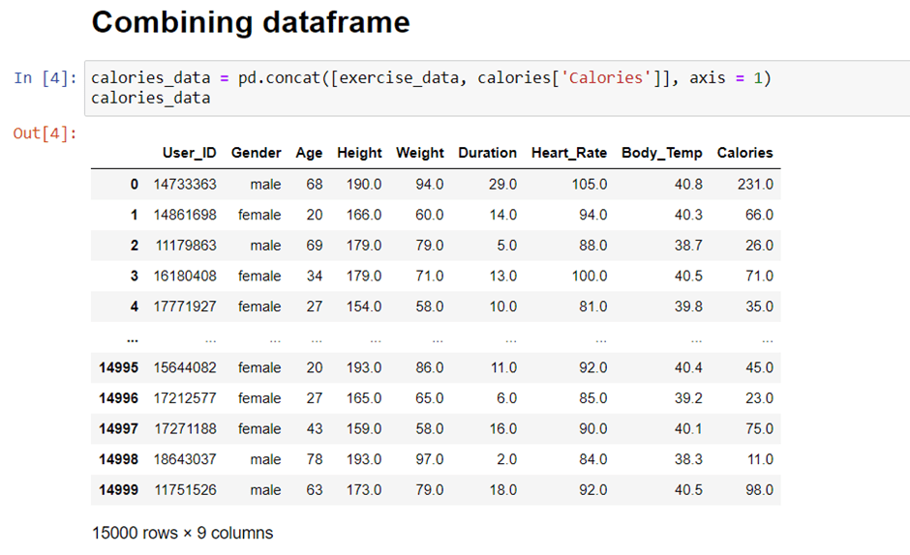Click Duration value 2.0
Screen dimensions: 910x555
click(506, 460)
